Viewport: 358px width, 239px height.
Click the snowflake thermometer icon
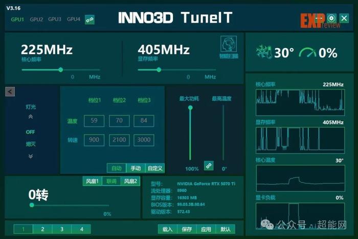pyautogui.click(x=264, y=52)
